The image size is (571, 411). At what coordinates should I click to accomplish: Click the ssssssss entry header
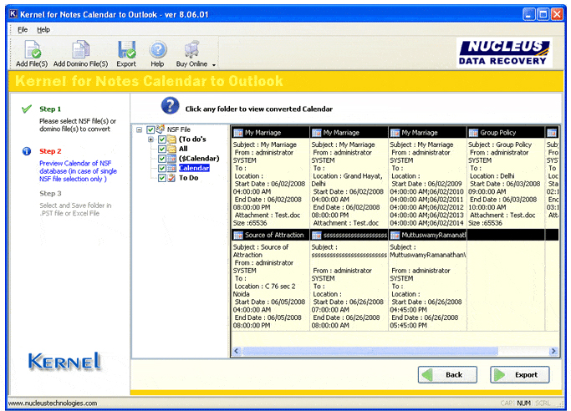(x=349, y=235)
